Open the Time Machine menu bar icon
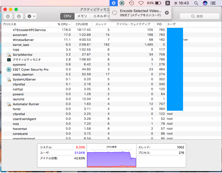222x173 pixels. click(x=131, y=3)
